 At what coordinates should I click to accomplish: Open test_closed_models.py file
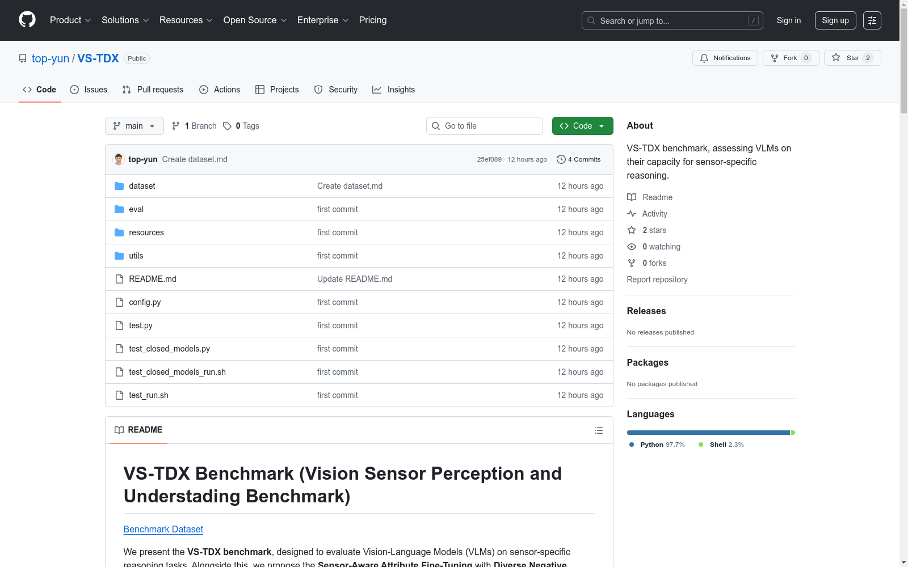tap(170, 349)
